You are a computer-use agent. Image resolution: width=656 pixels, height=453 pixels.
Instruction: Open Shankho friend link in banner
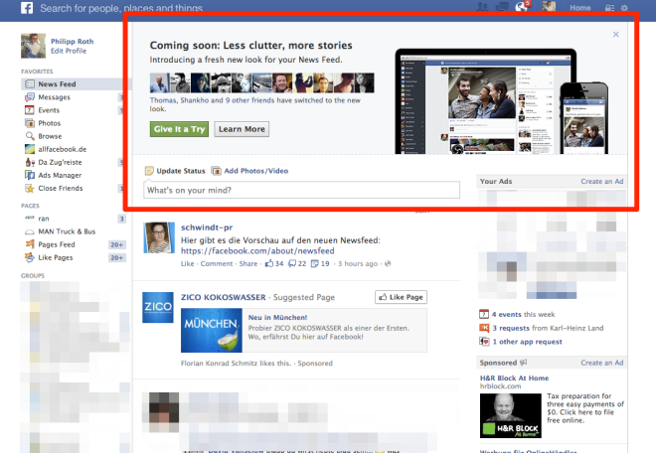pyautogui.click(x=194, y=100)
